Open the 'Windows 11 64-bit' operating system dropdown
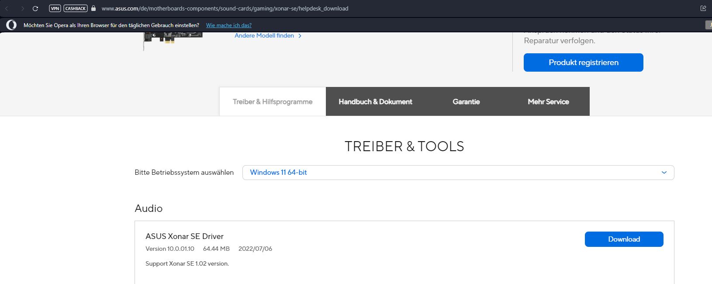Screen dimensions: 712x284 tap(458, 173)
